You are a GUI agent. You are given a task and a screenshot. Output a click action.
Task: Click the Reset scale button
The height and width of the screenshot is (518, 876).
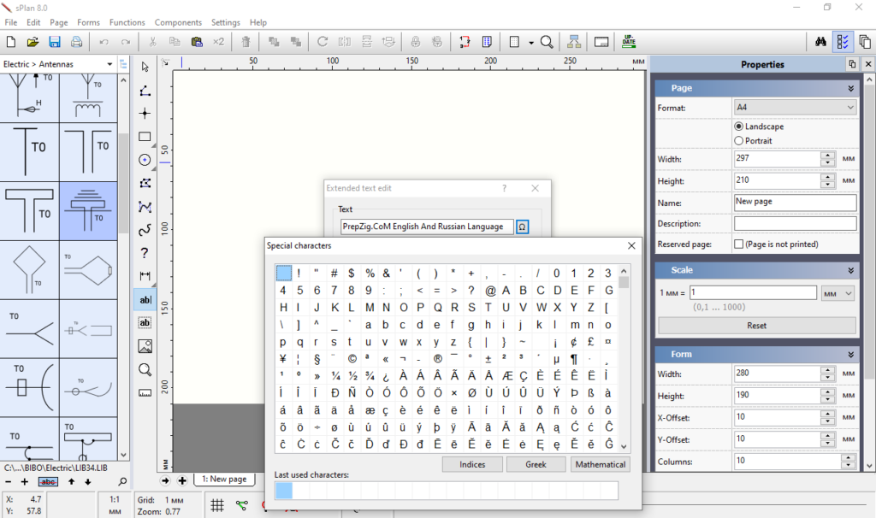756,326
